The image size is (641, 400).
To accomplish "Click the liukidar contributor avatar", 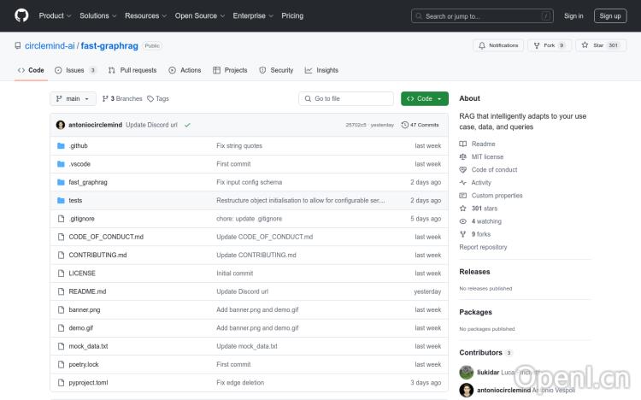I will pos(466,372).
